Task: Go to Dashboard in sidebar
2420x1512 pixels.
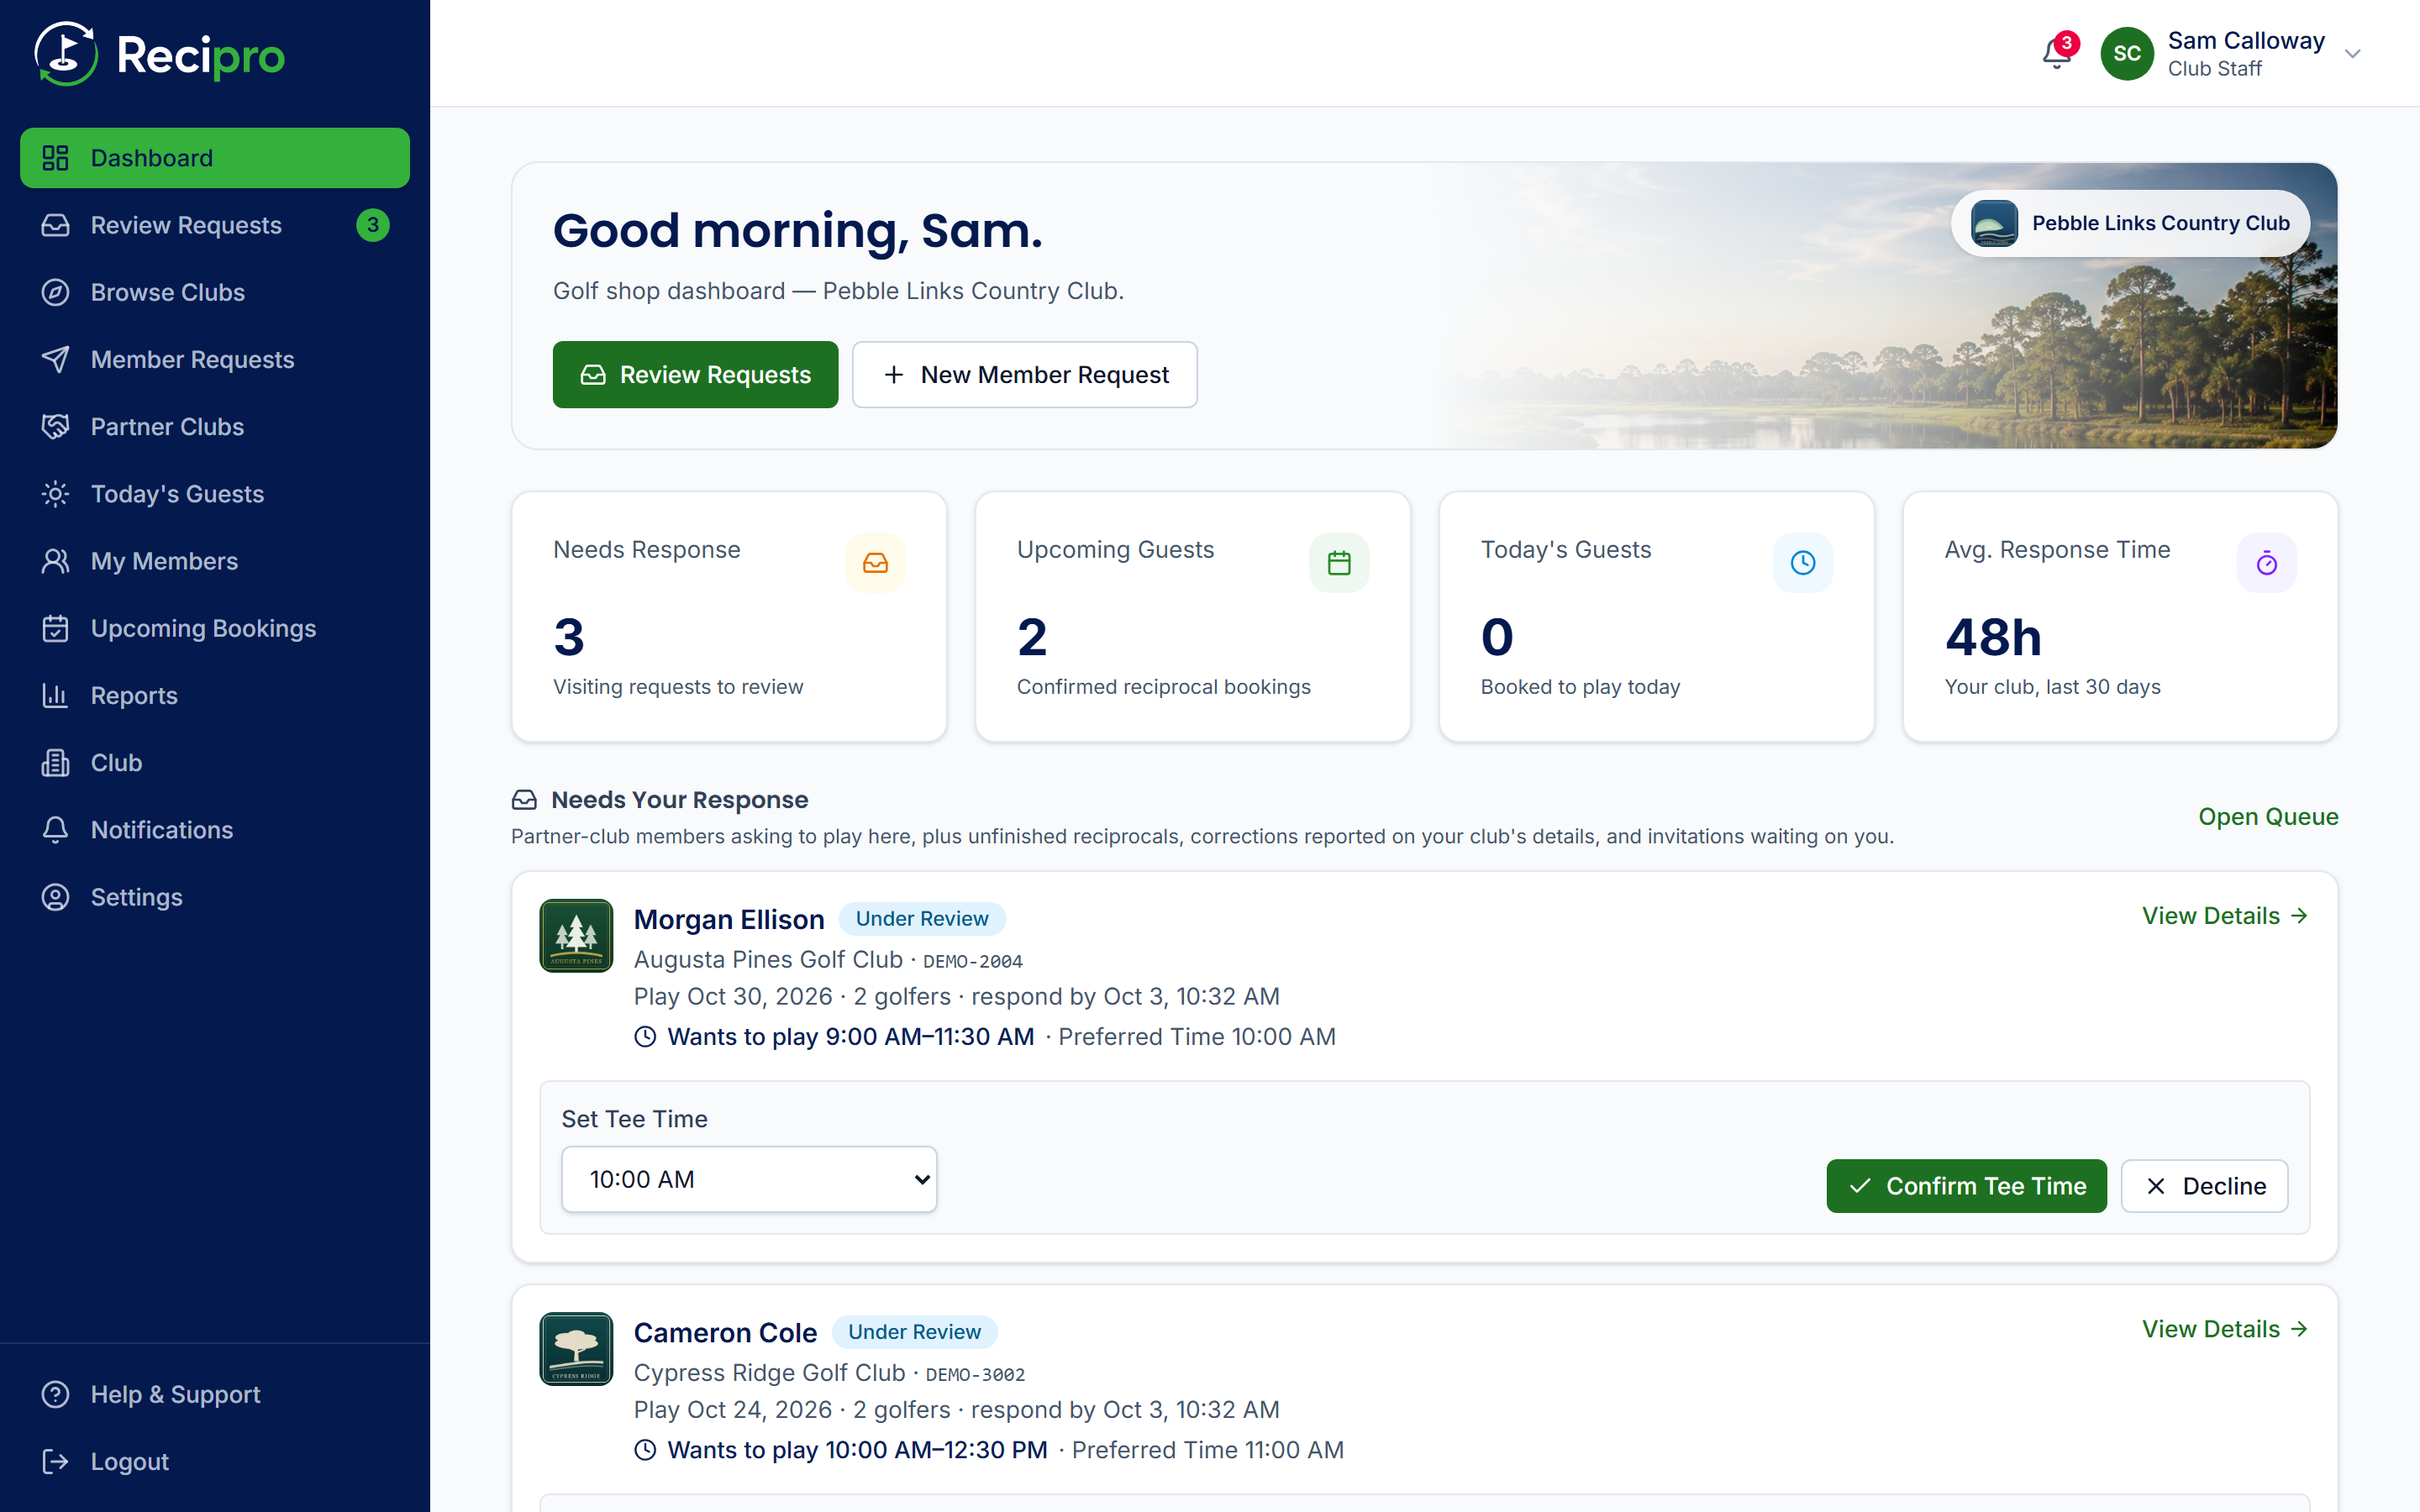Action: point(215,158)
